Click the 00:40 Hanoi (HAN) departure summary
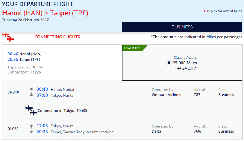Screen dimensions: 244x141 click(24, 54)
